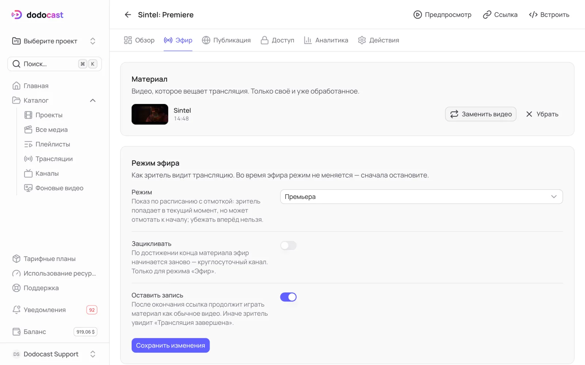Open Тарифные планы page
The width and height of the screenshot is (585, 365).
pyautogui.click(x=54, y=259)
